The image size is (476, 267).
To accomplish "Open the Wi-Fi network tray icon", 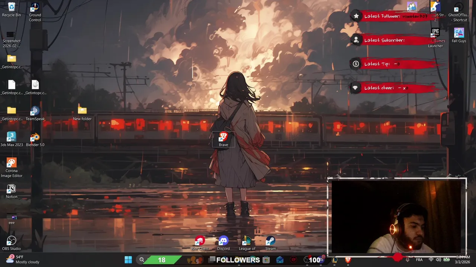I will coord(431,260).
